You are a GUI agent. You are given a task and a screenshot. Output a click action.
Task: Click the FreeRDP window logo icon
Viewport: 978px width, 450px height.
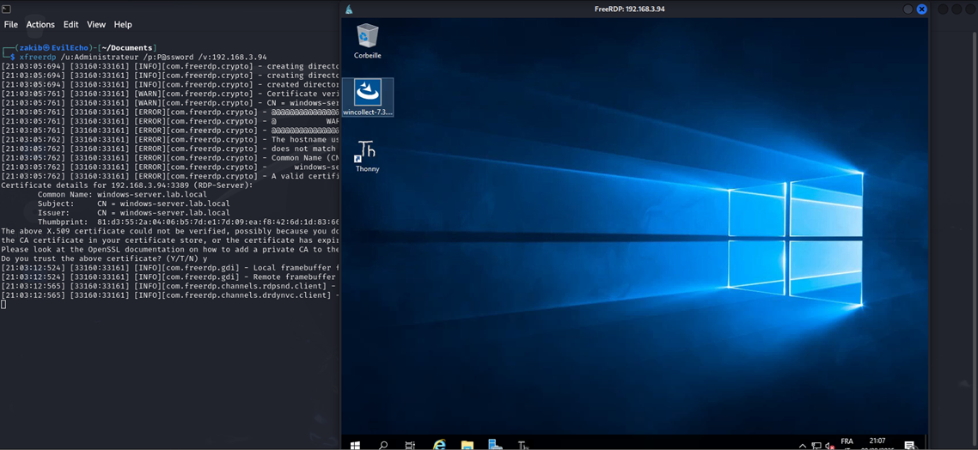click(x=349, y=9)
